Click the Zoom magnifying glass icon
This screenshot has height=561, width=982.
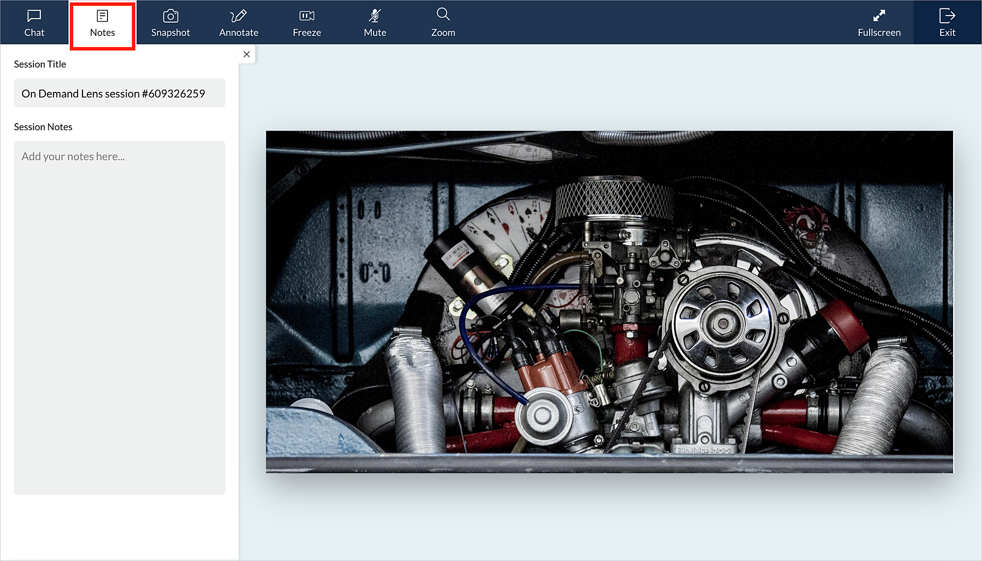[x=443, y=14]
